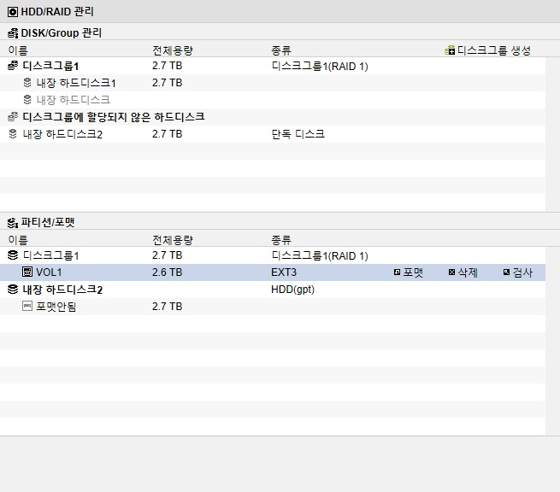Click the 디스크그룹1 icon in 파티션/포맷 list
Viewport: 560px width, 492px height.
click(x=13, y=255)
